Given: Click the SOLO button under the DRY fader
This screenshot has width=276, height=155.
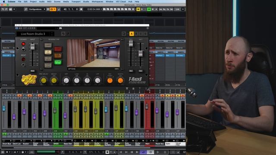Looking at the screenshot, I should pyautogui.click(x=131, y=71).
